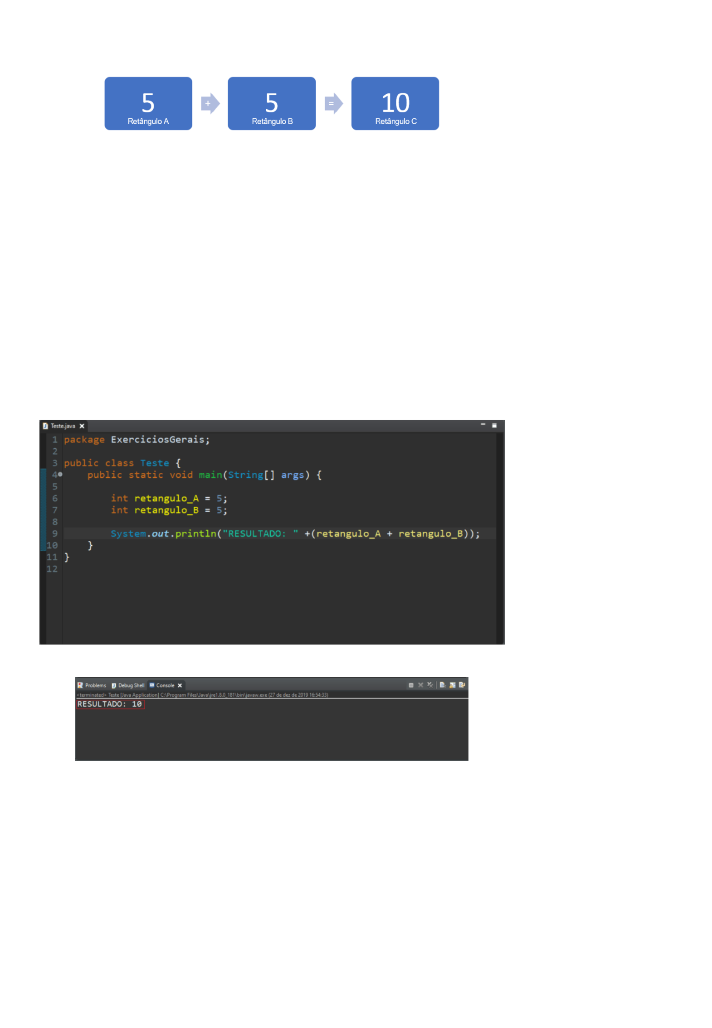Toggle the Scroll Lock console icon
Viewport: 712px width, 1028px height.
point(452,685)
